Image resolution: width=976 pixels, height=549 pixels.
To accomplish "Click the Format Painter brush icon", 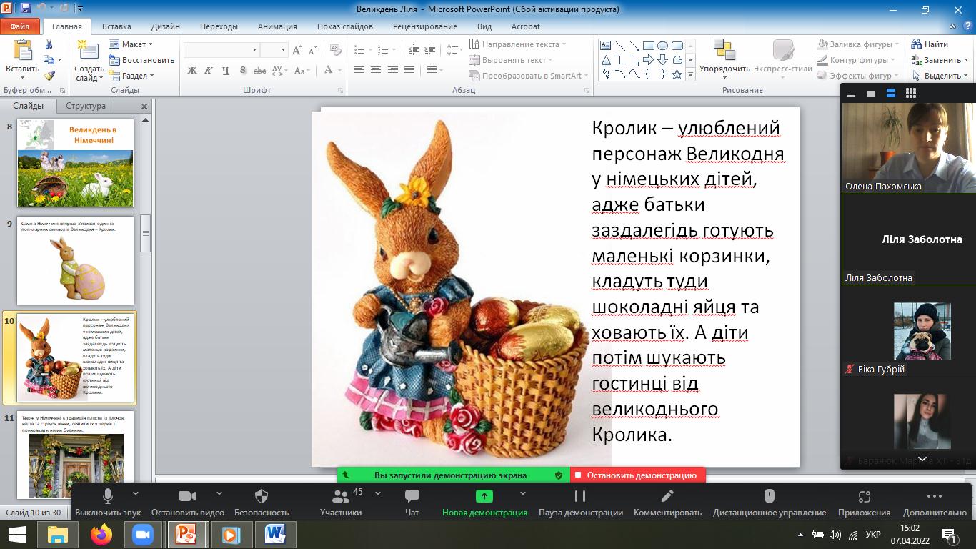I will 49,76.
